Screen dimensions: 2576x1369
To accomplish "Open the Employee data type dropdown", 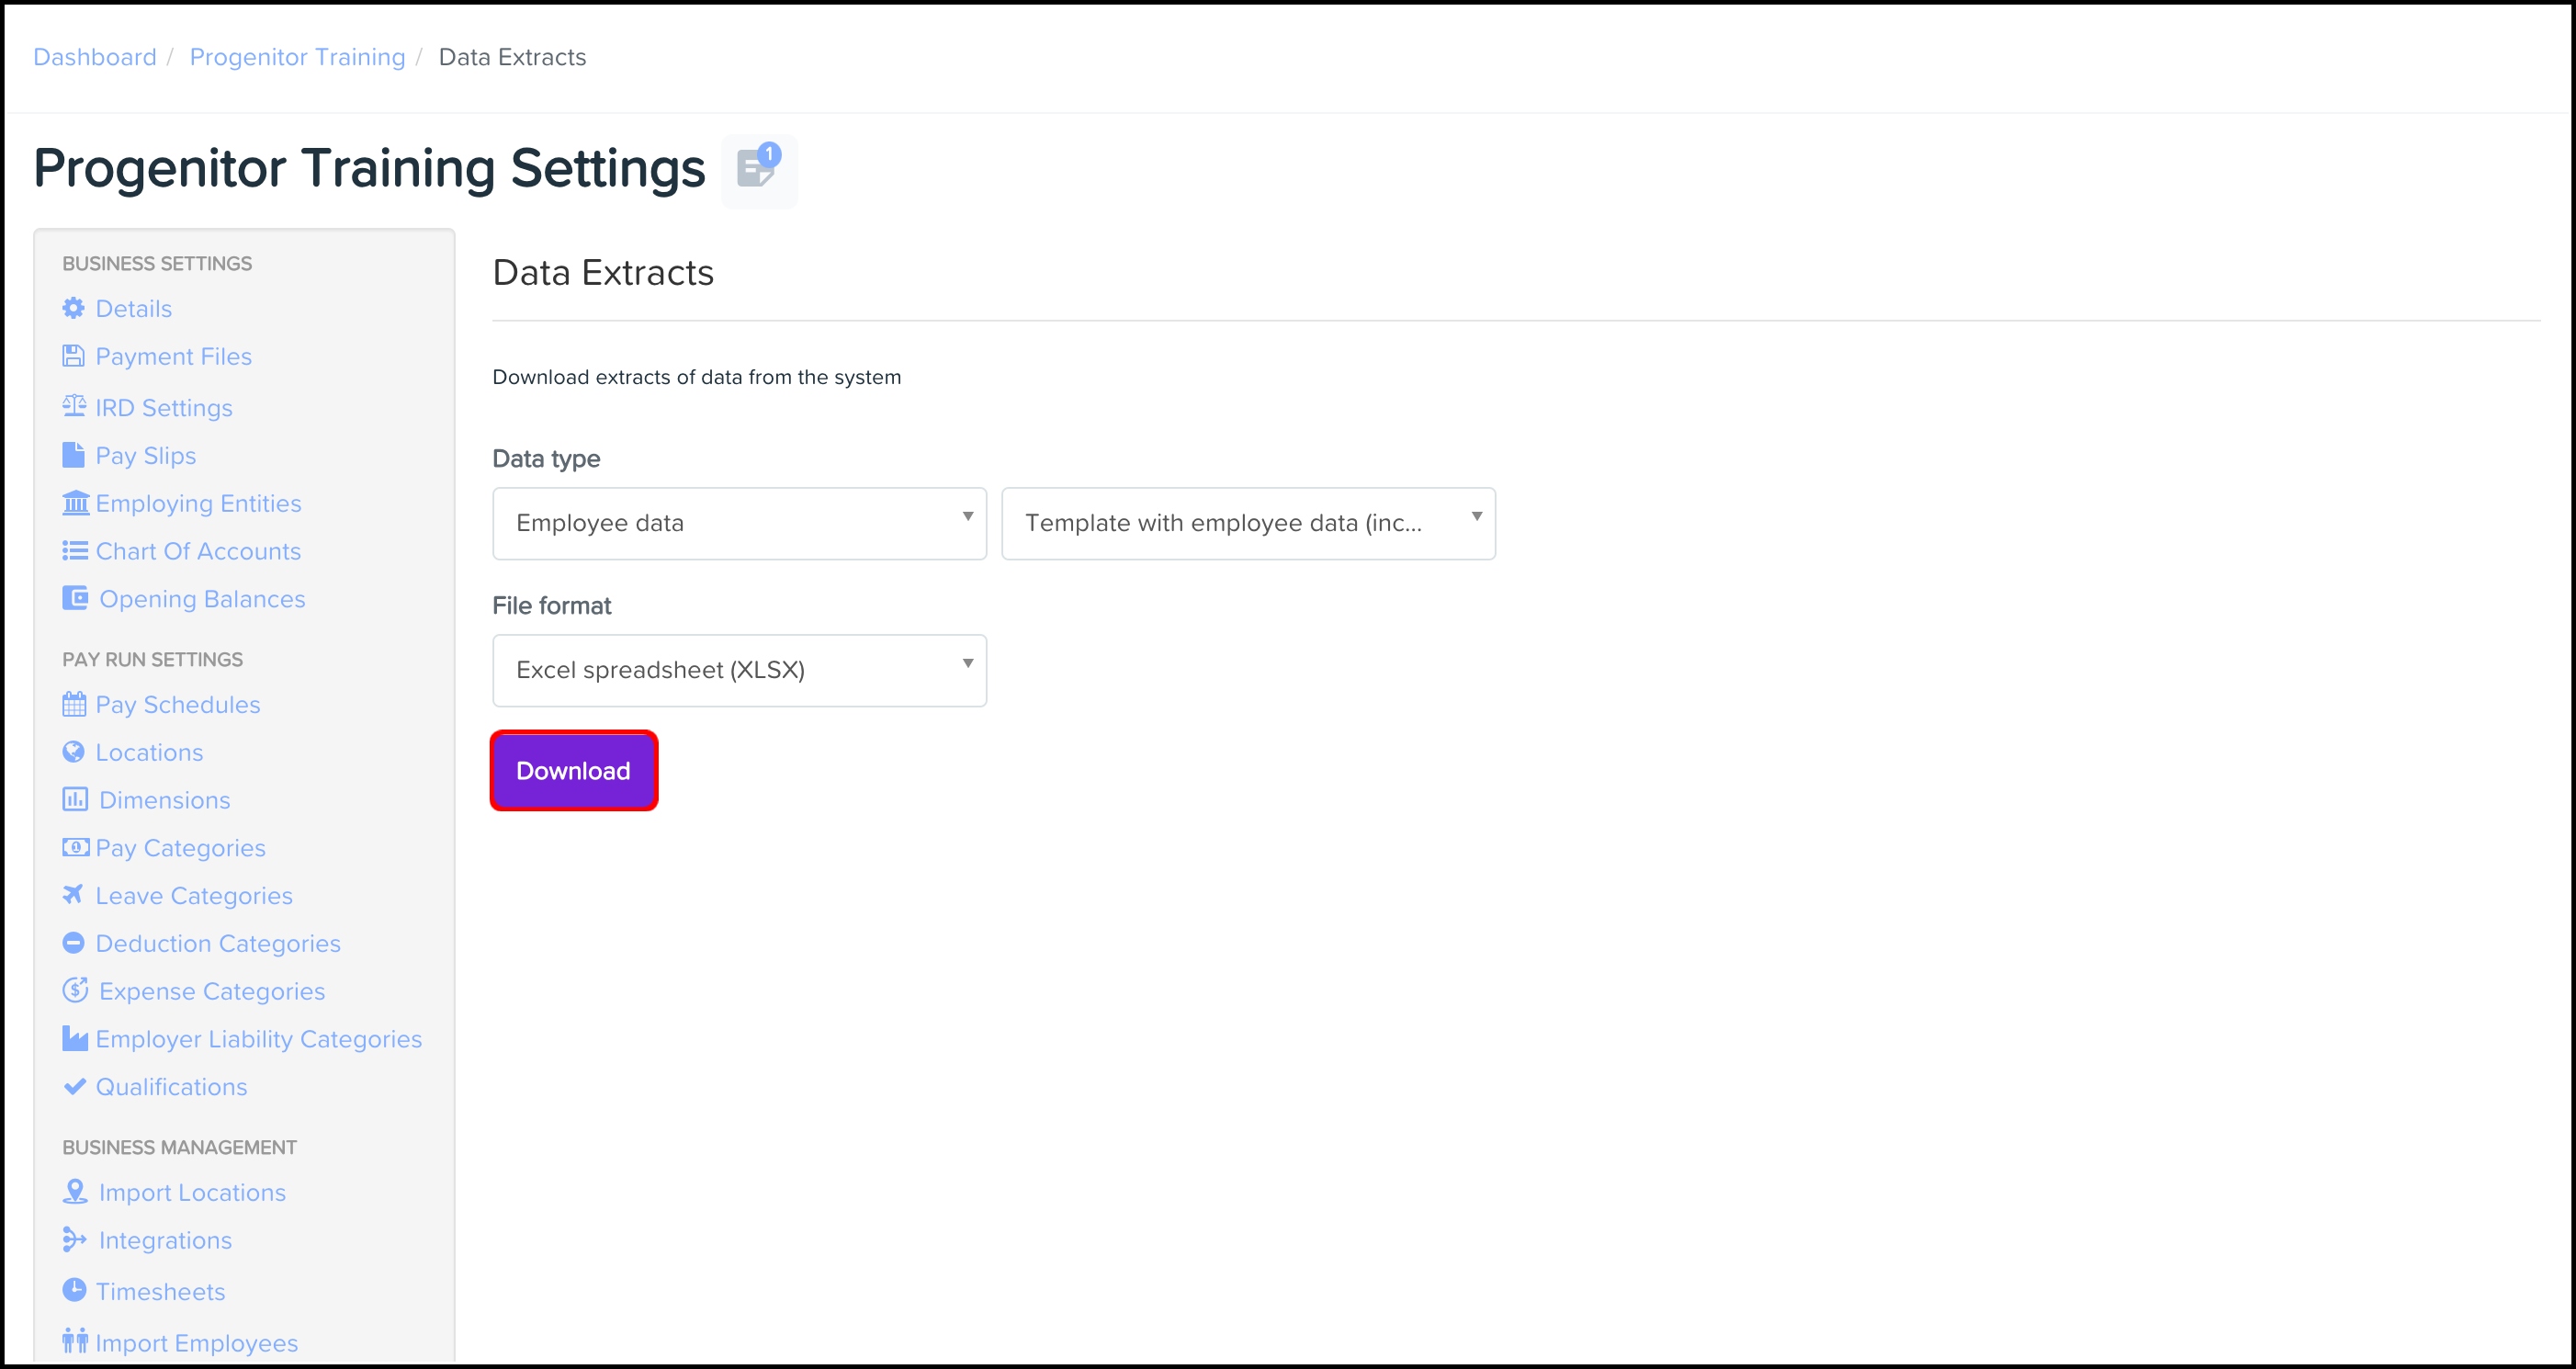I will 739,523.
